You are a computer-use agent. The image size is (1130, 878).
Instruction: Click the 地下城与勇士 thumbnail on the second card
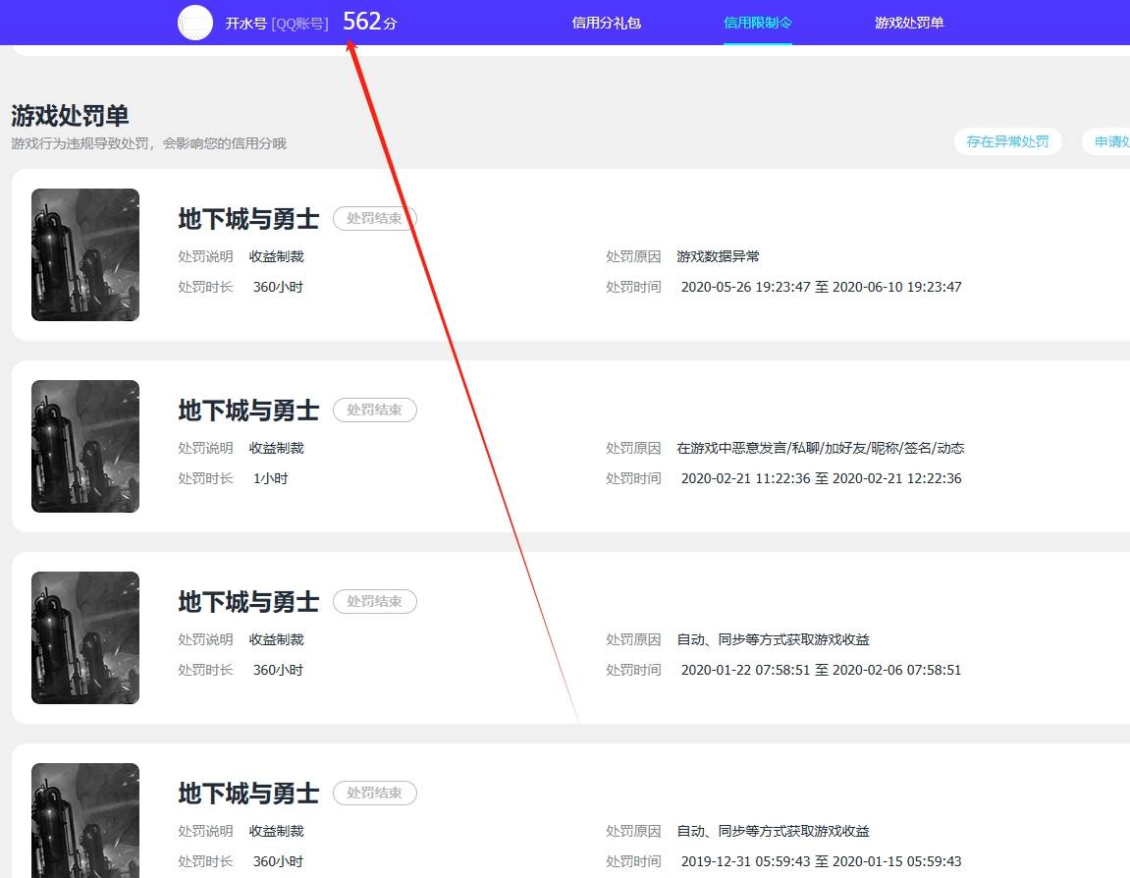(84, 446)
